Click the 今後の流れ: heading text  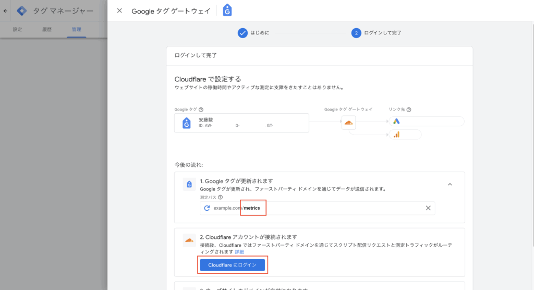(189, 165)
